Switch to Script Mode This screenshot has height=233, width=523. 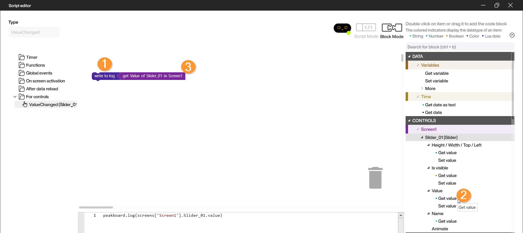(366, 30)
